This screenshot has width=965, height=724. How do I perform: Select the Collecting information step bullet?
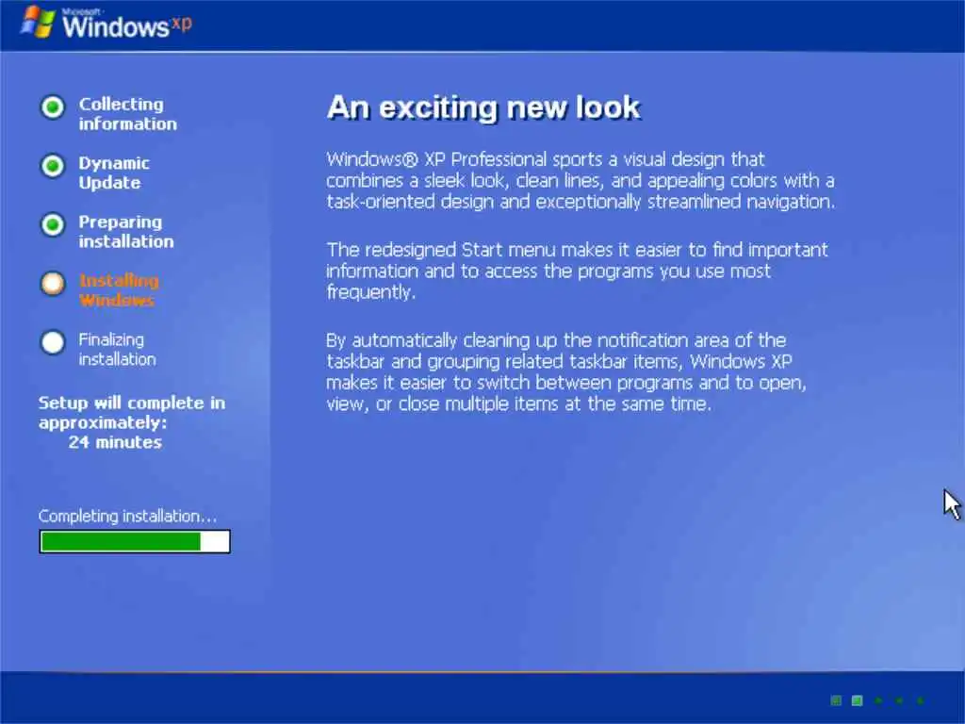click(53, 107)
